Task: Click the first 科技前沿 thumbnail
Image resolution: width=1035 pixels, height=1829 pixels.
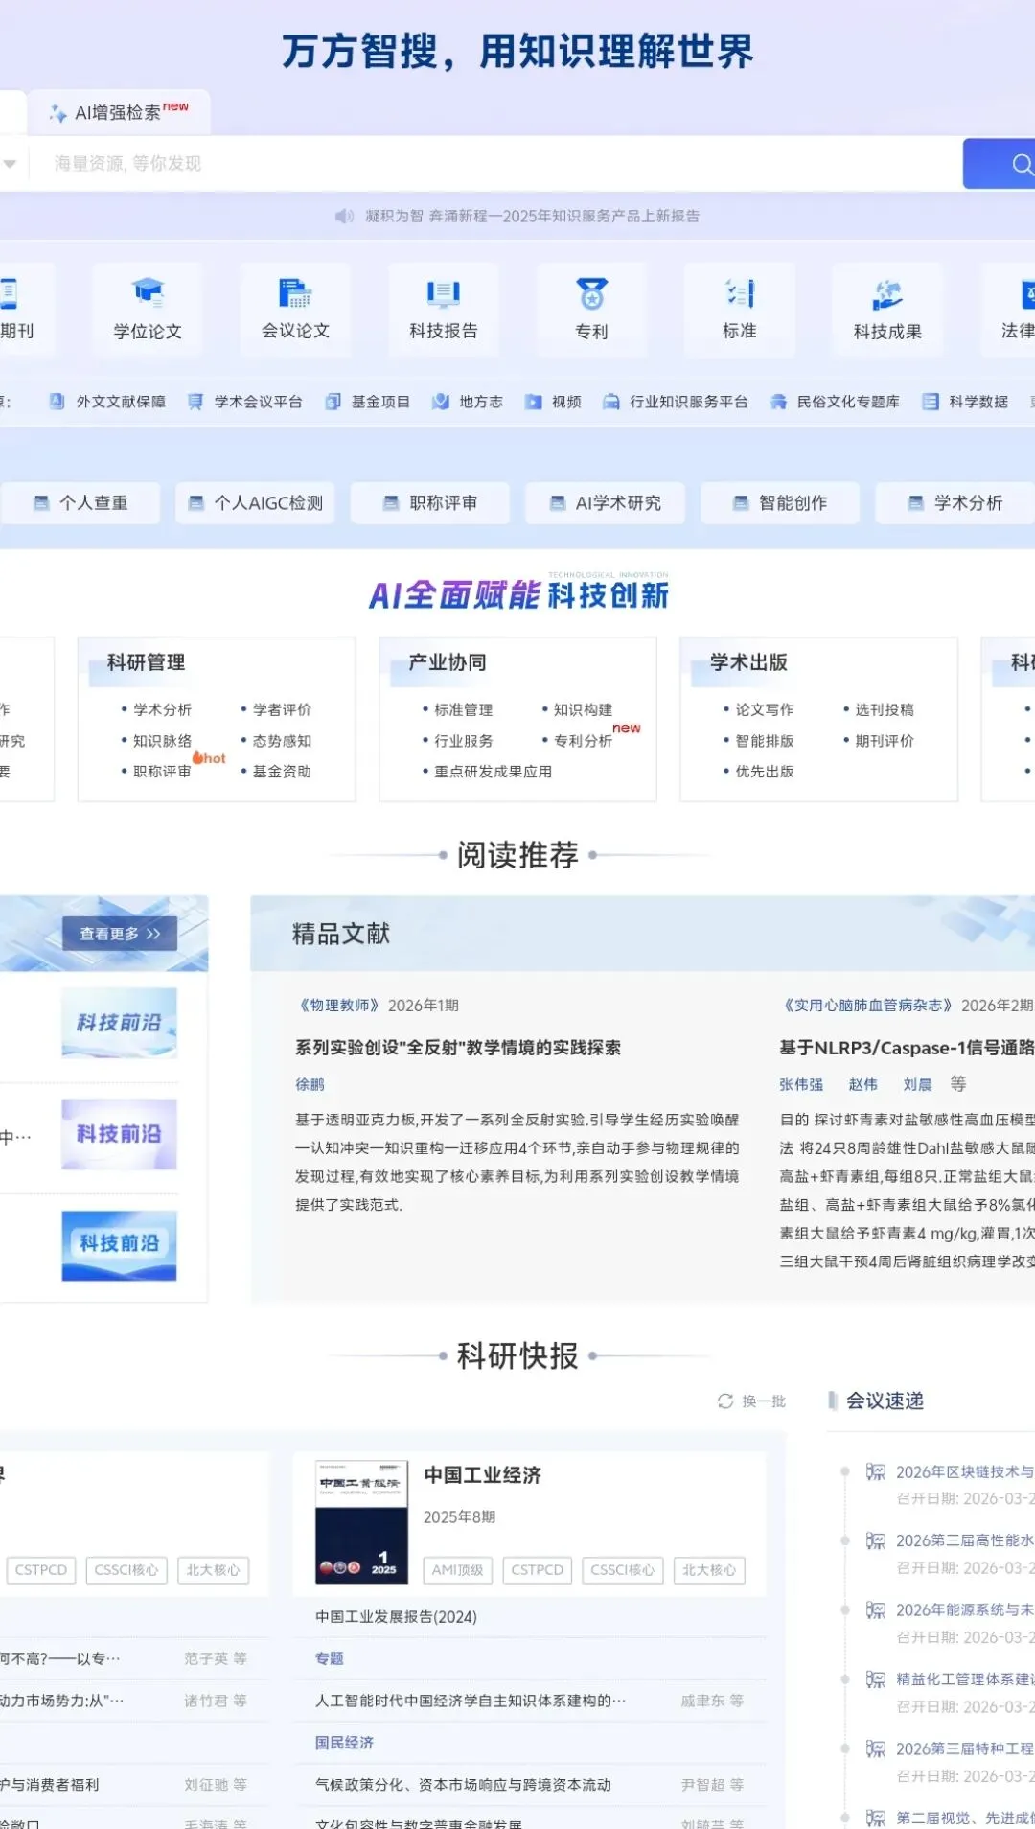Action: pyautogui.click(x=120, y=1023)
